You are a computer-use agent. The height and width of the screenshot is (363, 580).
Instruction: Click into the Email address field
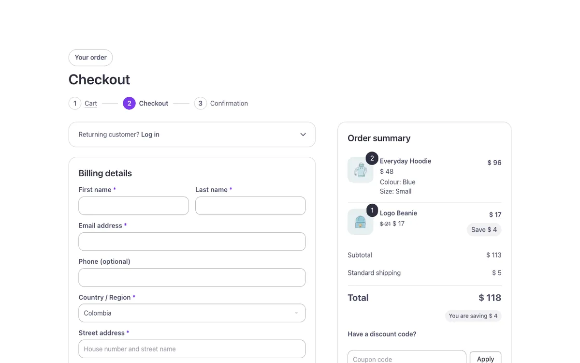point(192,242)
